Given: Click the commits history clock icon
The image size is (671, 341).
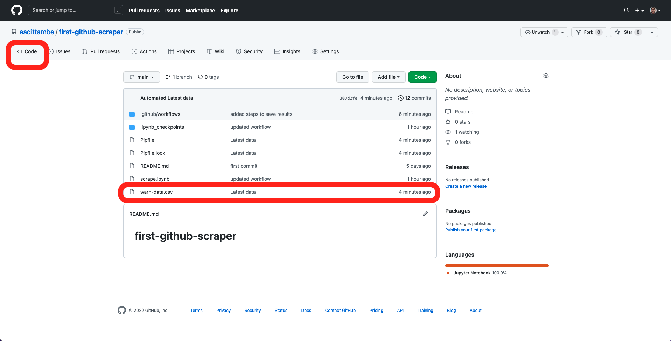Looking at the screenshot, I should 401,98.
